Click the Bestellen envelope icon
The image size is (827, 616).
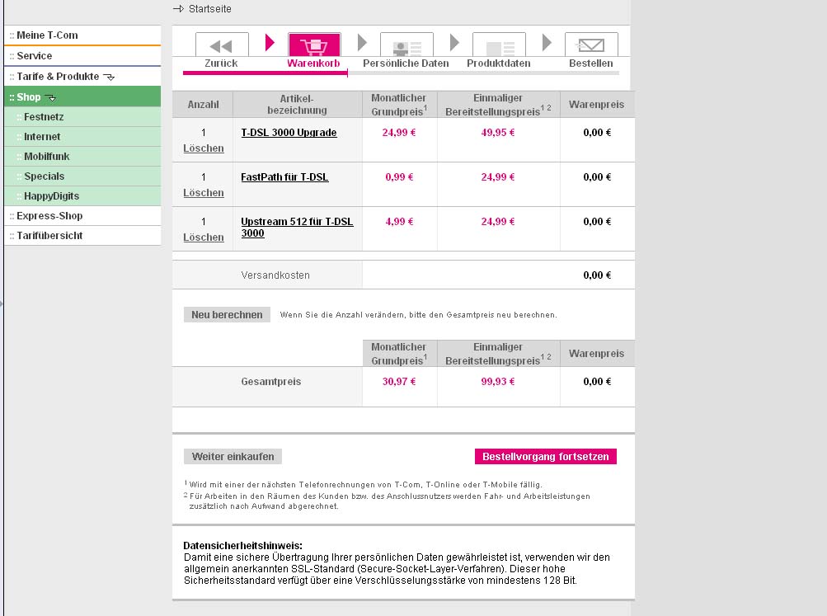[x=591, y=45]
